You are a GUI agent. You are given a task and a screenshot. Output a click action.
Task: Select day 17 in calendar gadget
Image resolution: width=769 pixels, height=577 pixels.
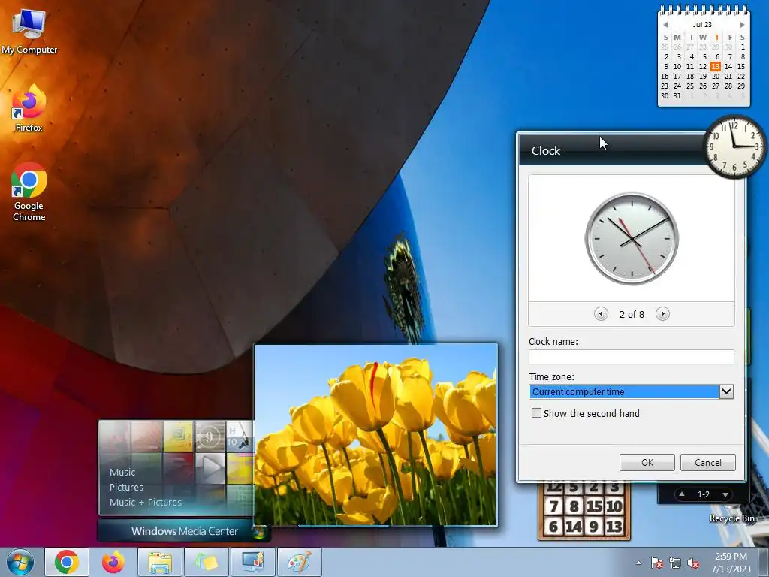(x=677, y=76)
